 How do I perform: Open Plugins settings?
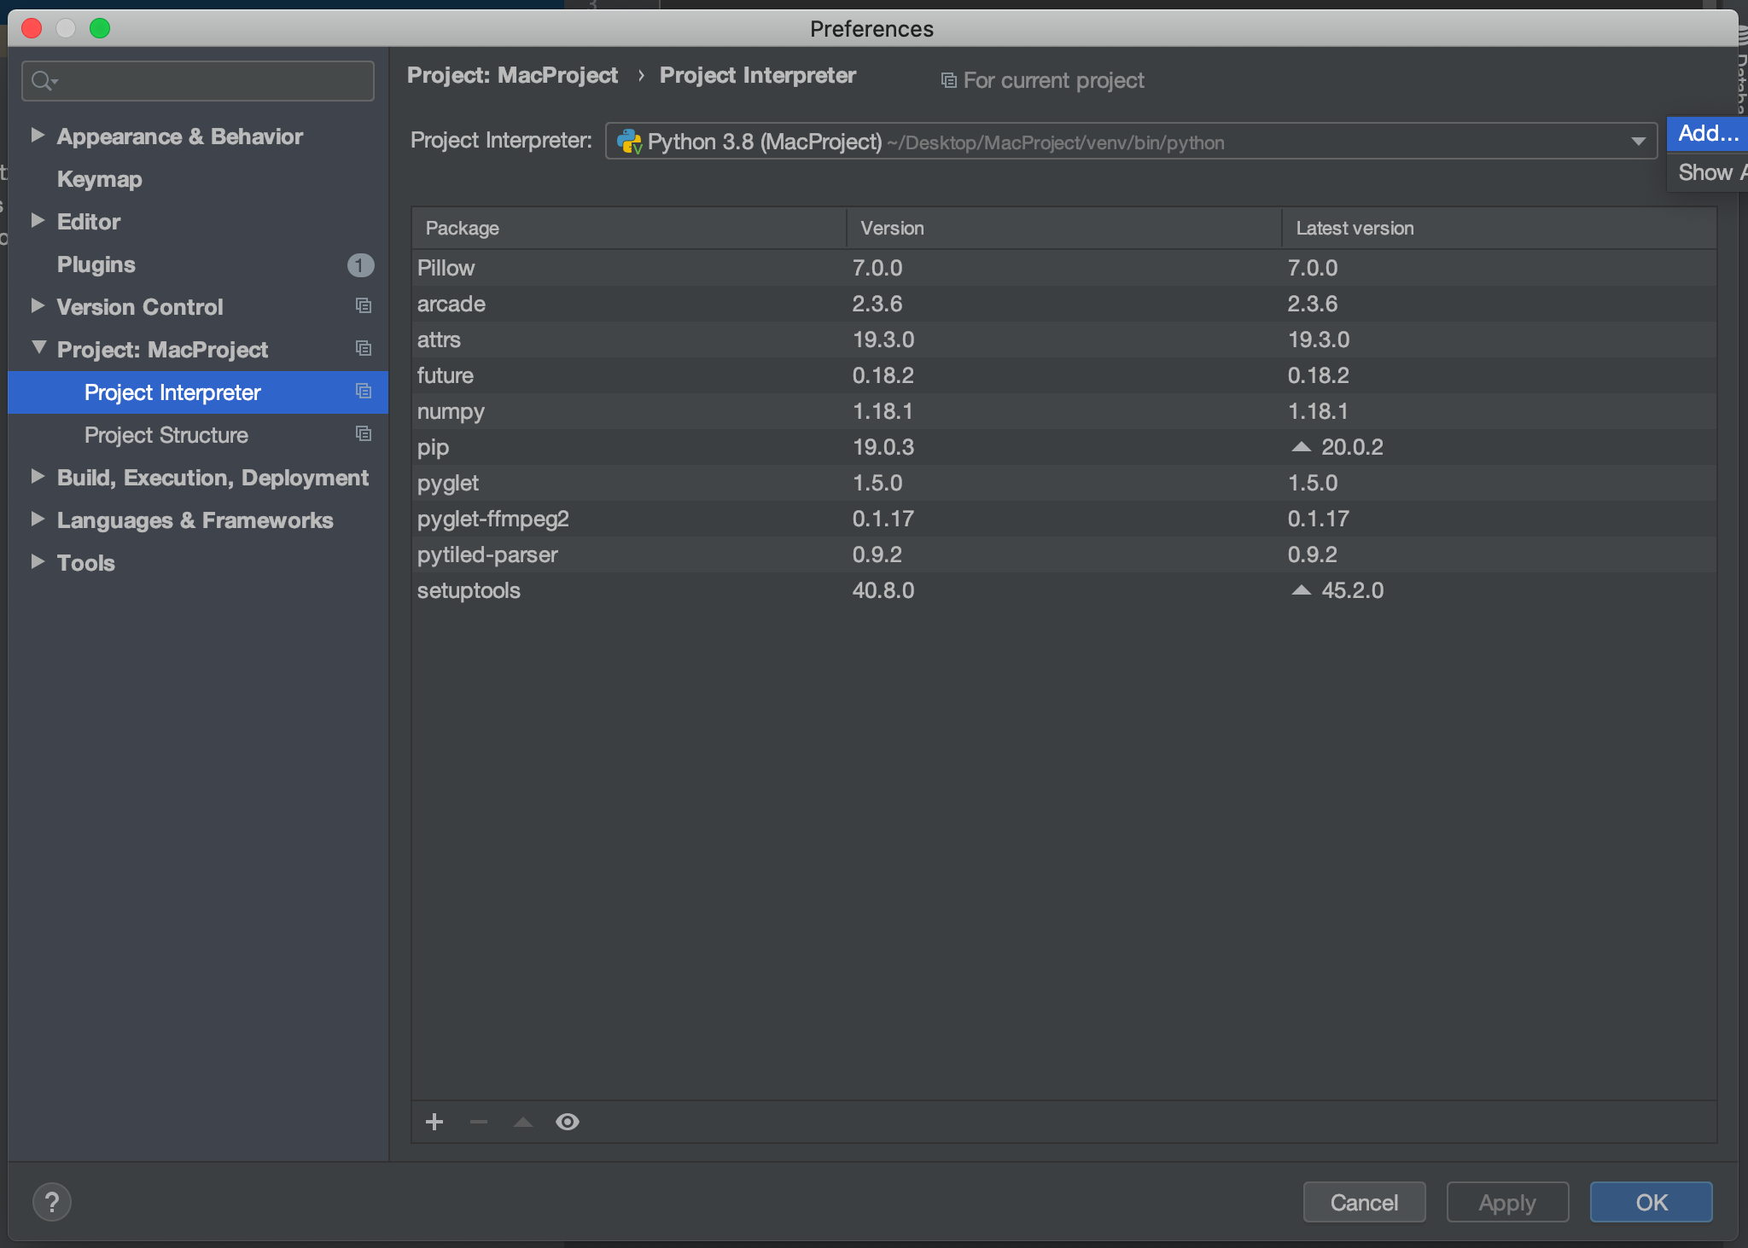point(96,264)
